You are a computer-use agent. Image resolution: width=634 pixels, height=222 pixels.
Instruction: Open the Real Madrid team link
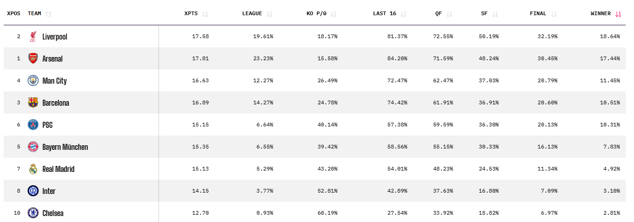(58, 169)
